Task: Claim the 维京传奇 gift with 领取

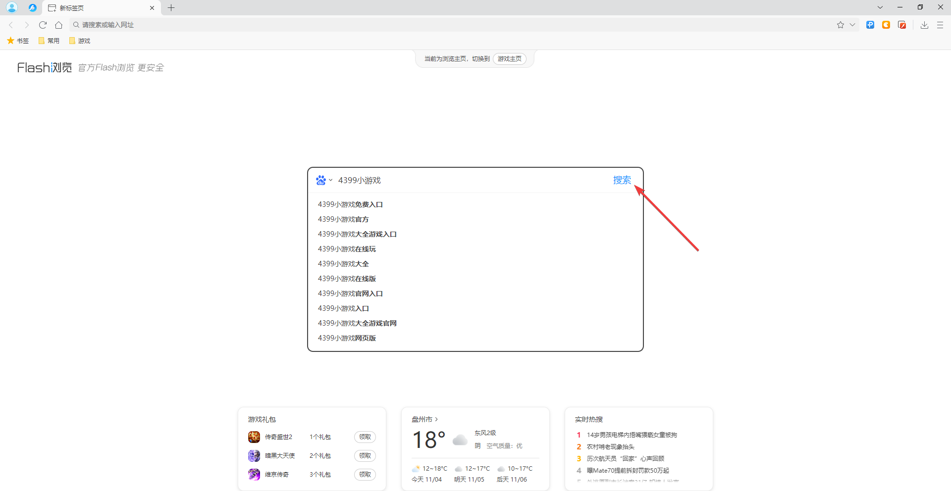Action: pos(365,475)
